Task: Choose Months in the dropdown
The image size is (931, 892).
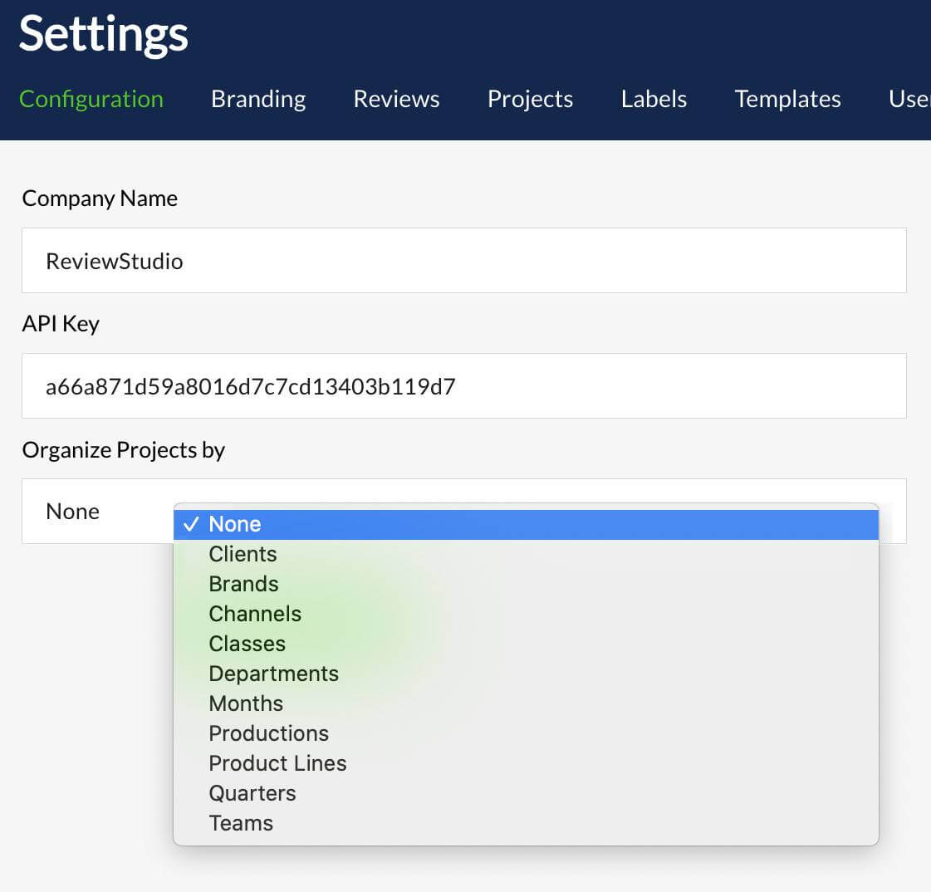Action: [526, 703]
